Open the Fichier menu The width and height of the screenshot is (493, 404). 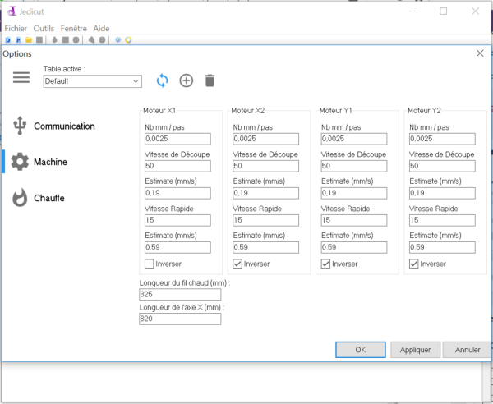(16, 28)
